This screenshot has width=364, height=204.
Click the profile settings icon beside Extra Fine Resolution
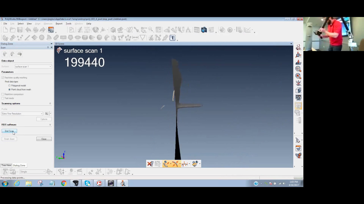(x=47, y=114)
